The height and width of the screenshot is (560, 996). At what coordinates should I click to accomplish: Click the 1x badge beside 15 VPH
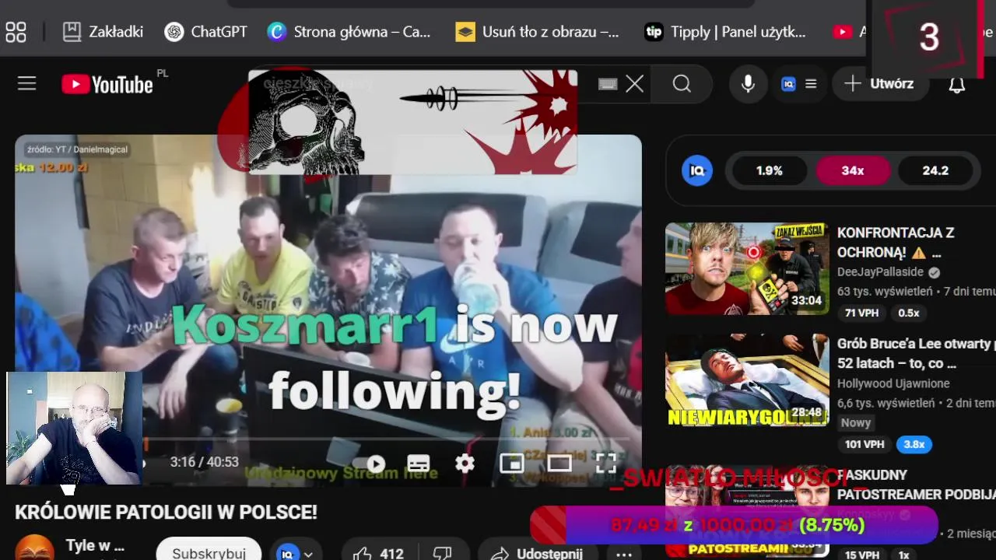(x=903, y=555)
